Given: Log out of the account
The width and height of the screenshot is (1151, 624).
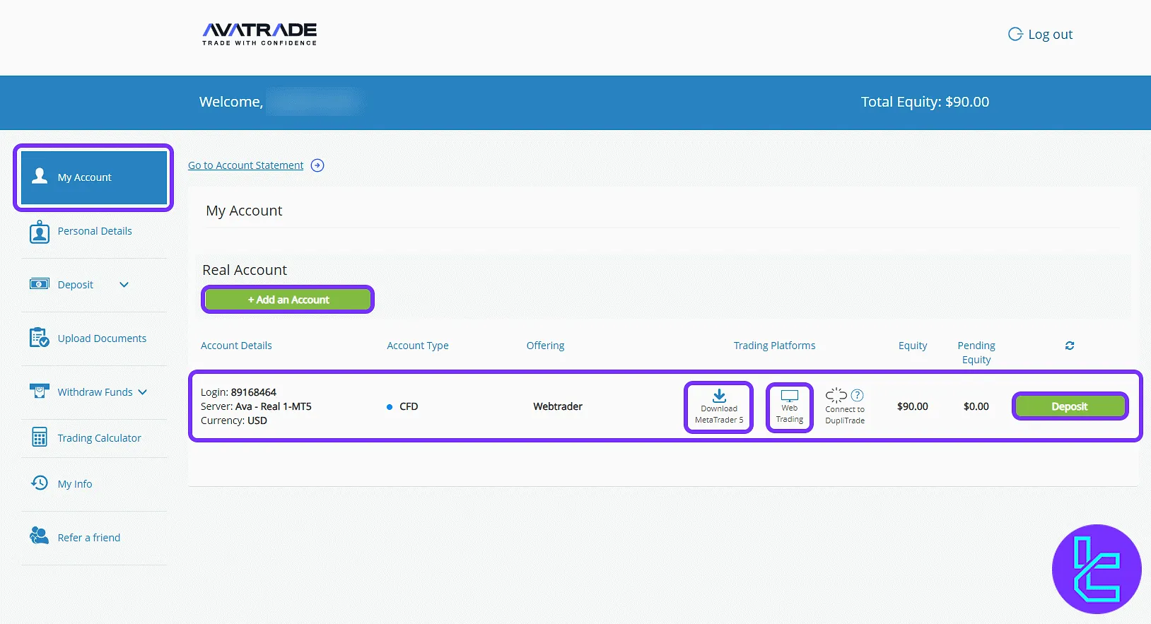Looking at the screenshot, I should click(x=1040, y=34).
